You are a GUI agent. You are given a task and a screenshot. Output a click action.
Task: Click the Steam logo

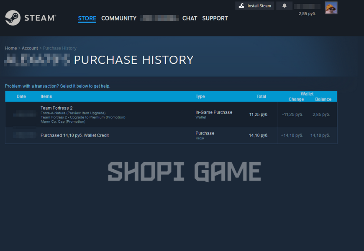click(31, 18)
